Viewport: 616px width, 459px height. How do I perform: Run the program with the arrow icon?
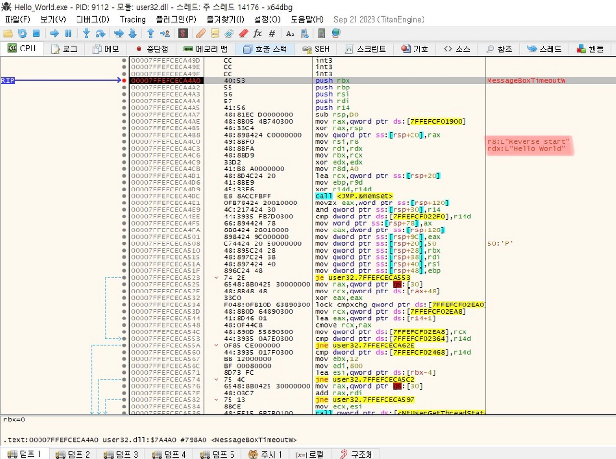click(54, 33)
